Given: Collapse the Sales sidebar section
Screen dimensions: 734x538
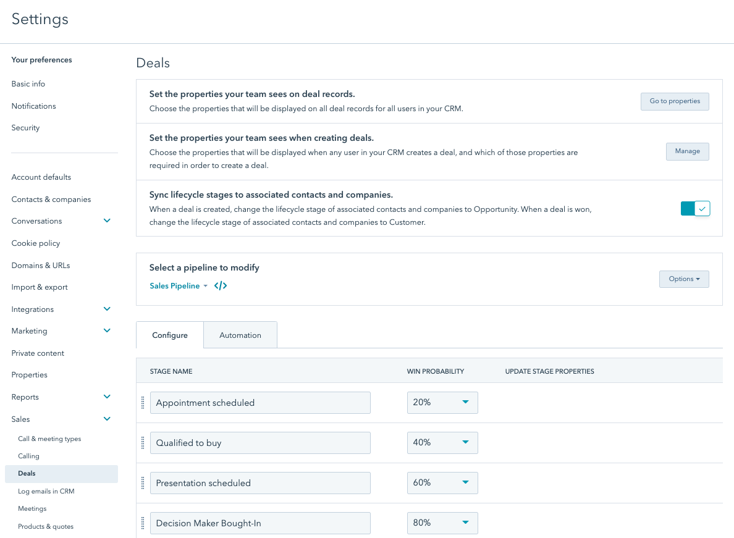Looking at the screenshot, I should pos(106,419).
